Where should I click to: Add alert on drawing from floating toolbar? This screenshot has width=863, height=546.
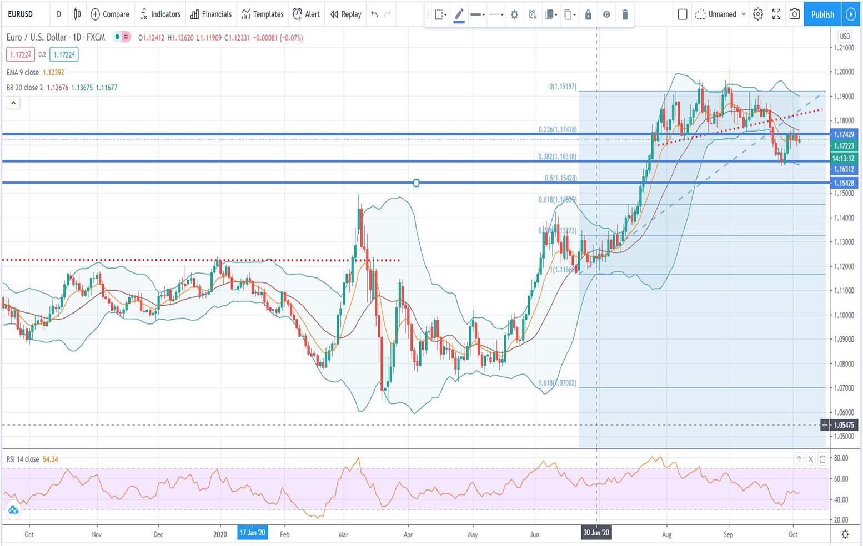(532, 15)
